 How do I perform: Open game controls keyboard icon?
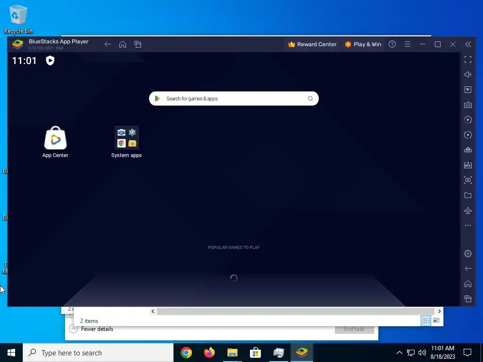468,105
